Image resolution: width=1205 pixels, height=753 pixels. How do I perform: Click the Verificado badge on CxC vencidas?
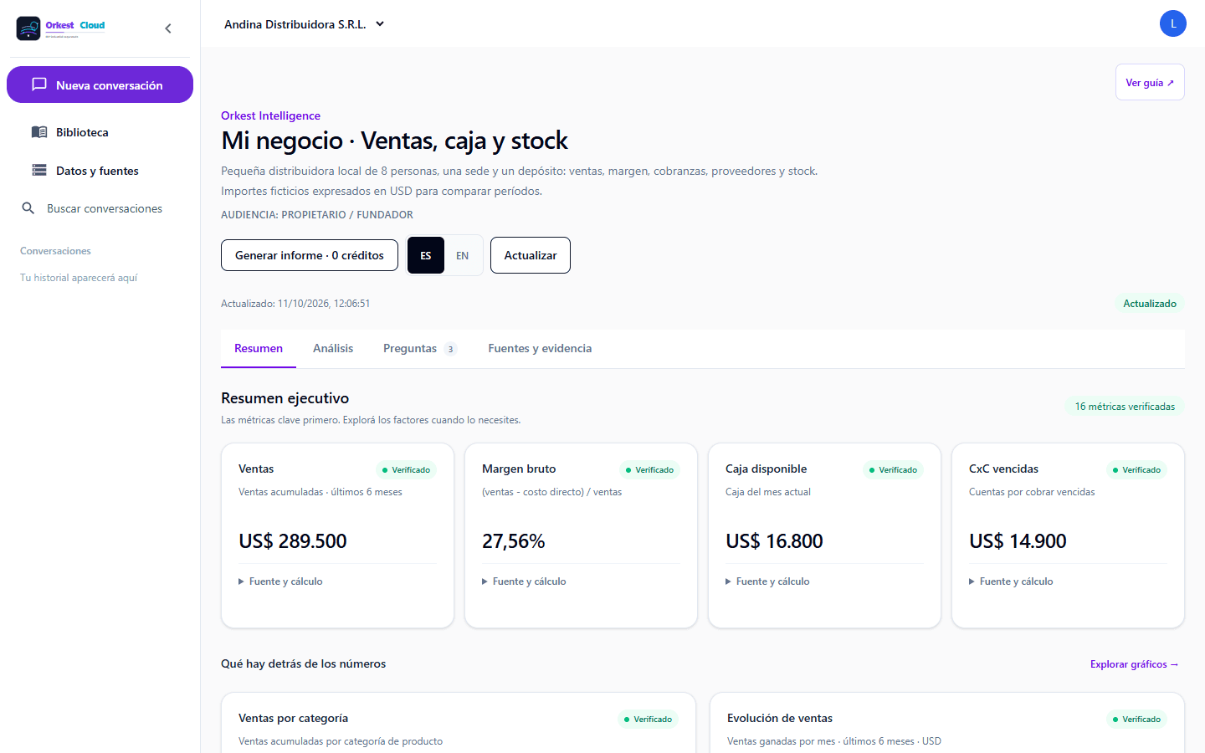click(1136, 470)
